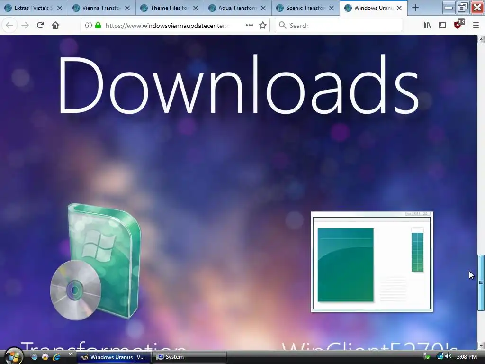Click the page scrollbar down arrow

pos(481,346)
